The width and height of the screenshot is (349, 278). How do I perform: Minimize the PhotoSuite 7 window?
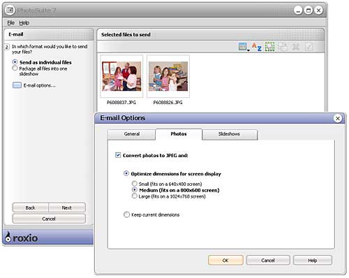298,10
